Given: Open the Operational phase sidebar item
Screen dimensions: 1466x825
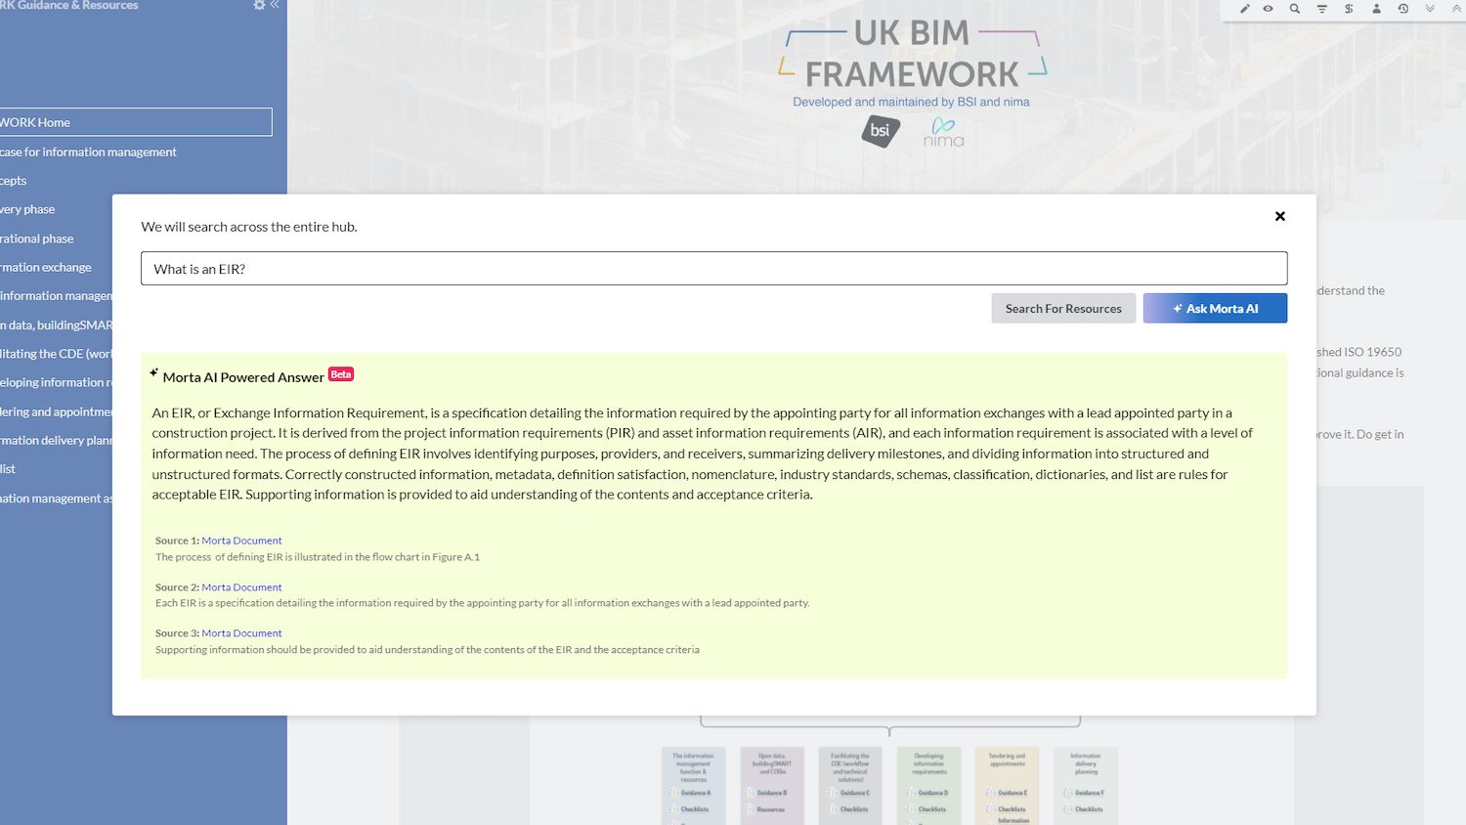Looking at the screenshot, I should pos(36,238).
